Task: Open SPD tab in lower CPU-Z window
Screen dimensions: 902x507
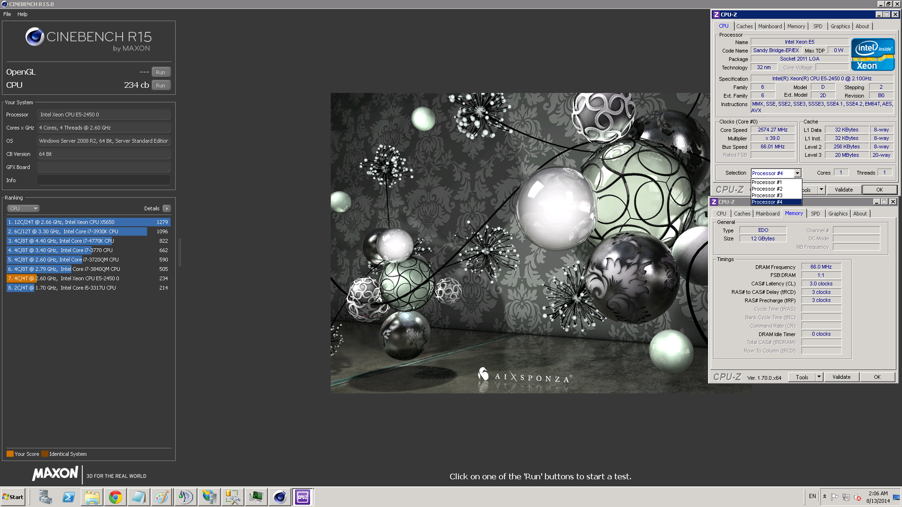Action: pyautogui.click(x=816, y=214)
